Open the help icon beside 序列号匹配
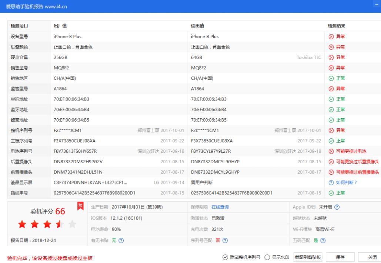 (225, 240)
